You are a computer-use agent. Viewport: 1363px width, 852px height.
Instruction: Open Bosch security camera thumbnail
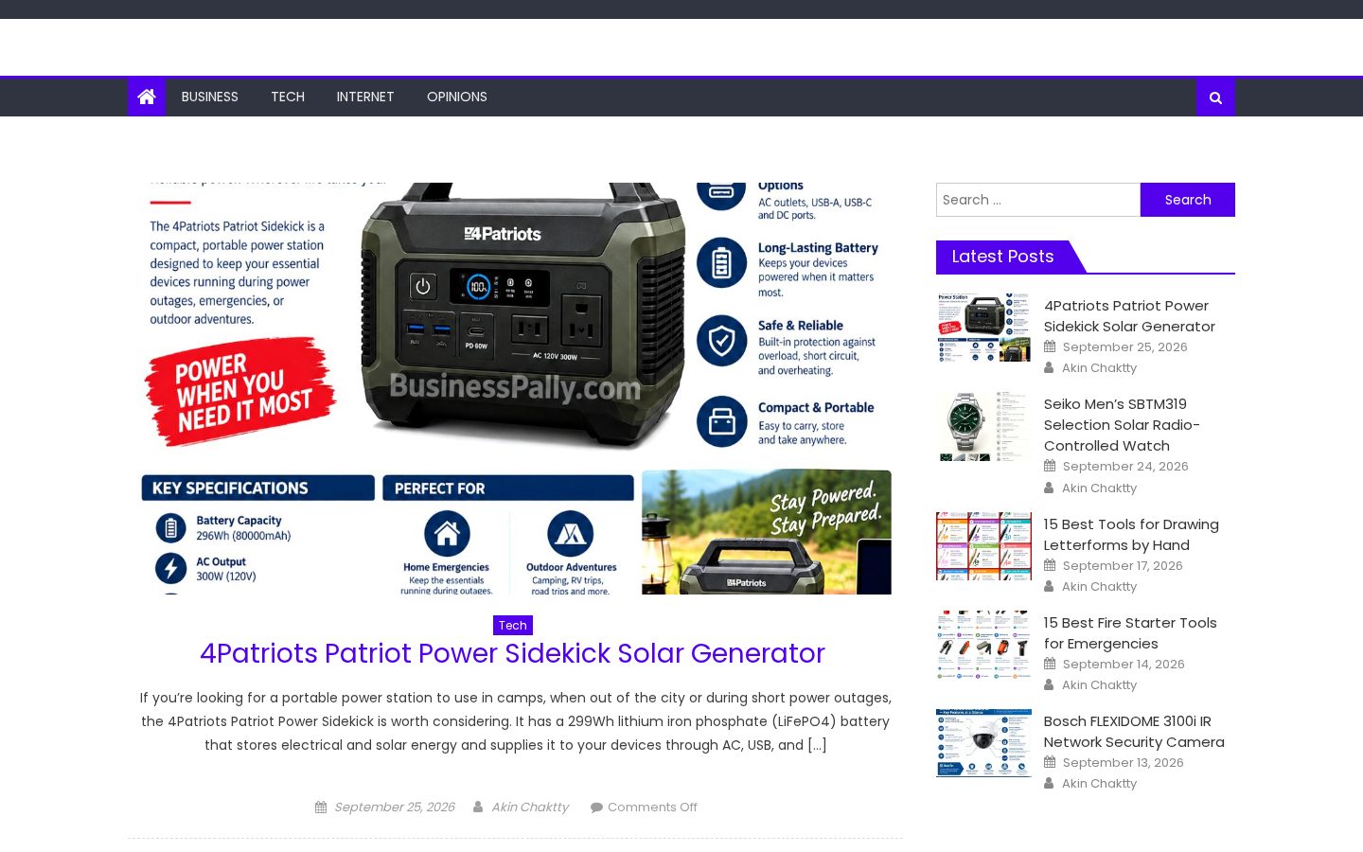(x=983, y=743)
